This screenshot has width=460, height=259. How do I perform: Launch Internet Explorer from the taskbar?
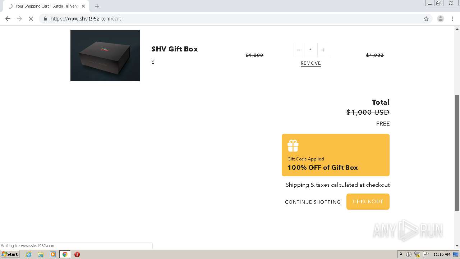click(x=29, y=254)
